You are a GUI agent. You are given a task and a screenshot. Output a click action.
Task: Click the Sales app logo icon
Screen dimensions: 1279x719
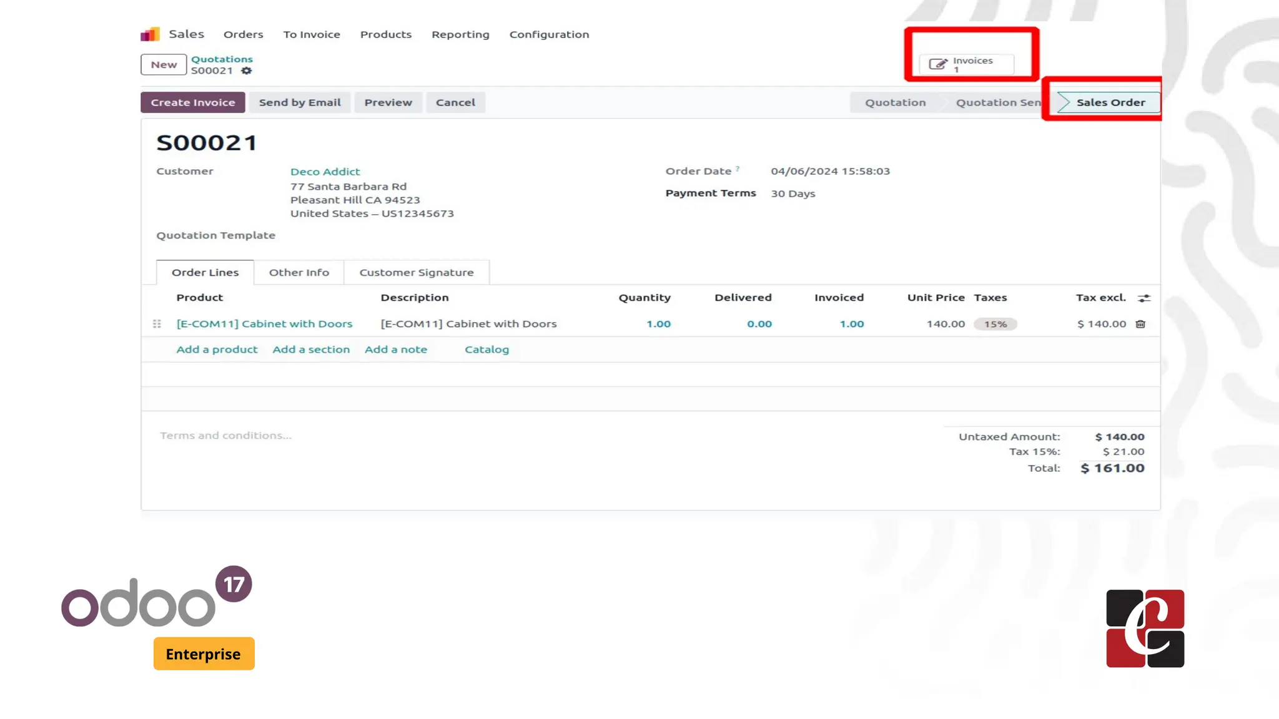point(150,34)
